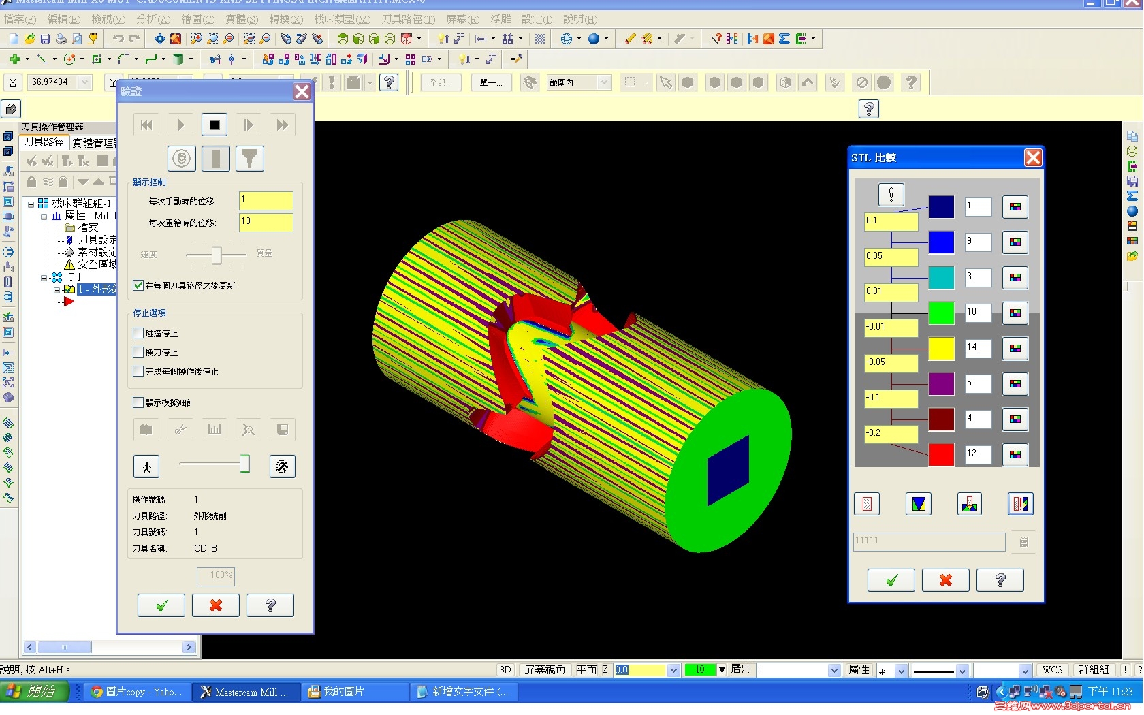Screen dimensions: 1144x715
Task: Play the verification simulation
Action: (180, 125)
